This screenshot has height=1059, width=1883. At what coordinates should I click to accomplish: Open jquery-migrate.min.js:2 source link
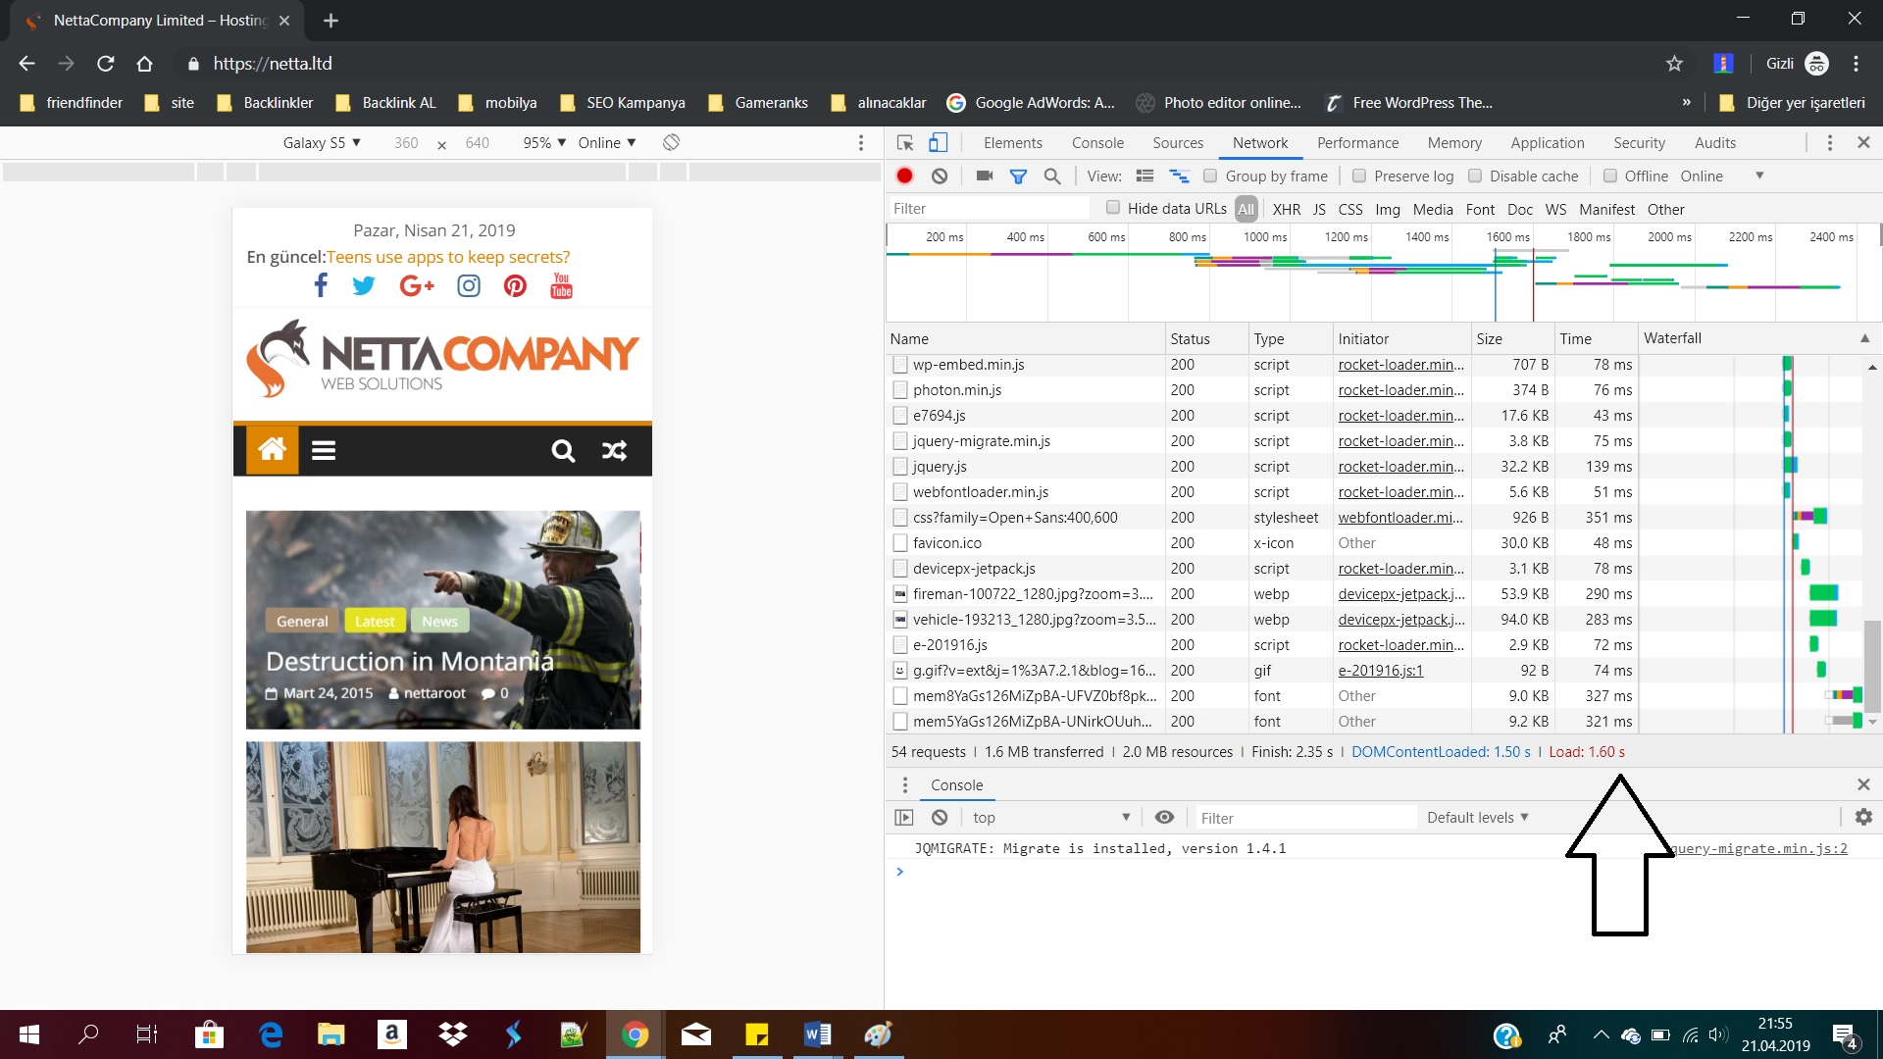[x=1759, y=849]
